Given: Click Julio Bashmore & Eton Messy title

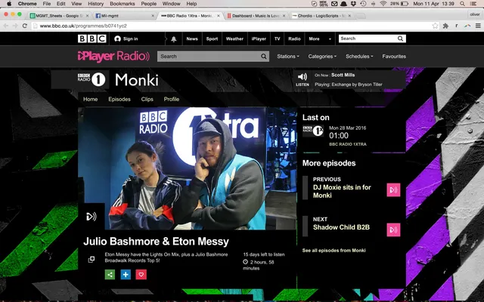Looking at the screenshot, I should pos(157,242).
